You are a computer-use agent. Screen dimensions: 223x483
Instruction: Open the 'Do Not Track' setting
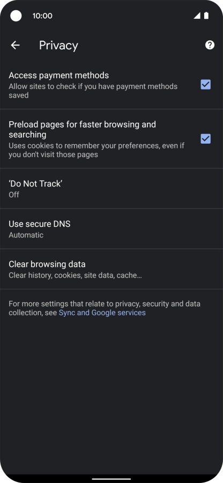click(111, 189)
